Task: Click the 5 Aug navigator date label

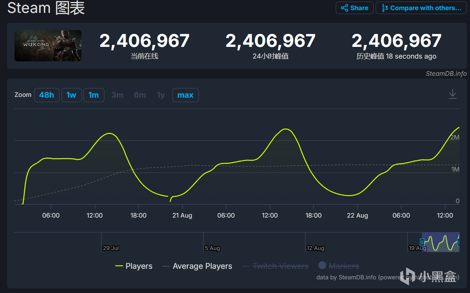Action: pyautogui.click(x=212, y=248)
